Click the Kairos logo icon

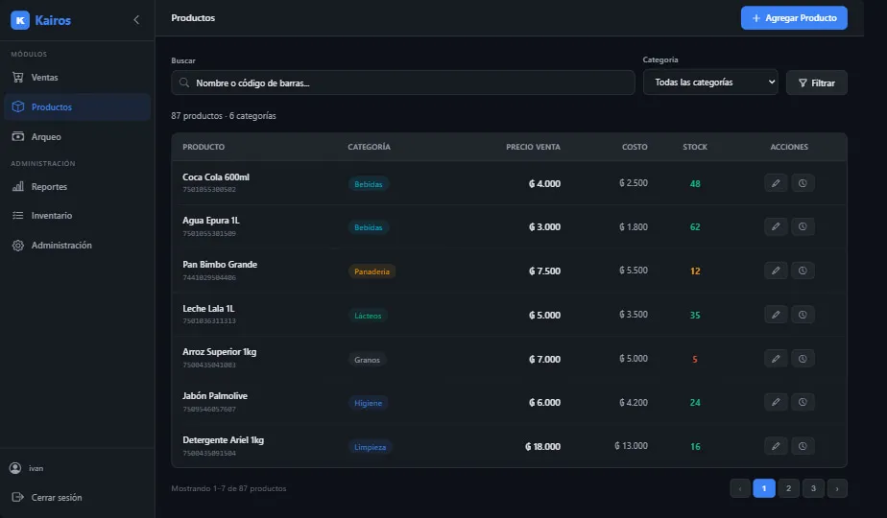click(20, 20)
